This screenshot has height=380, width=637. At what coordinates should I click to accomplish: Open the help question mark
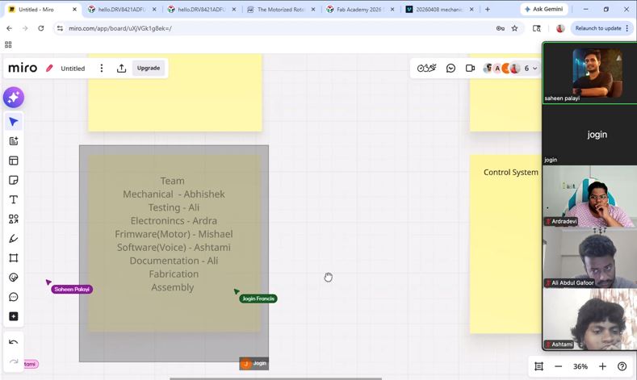pos(622,366)
